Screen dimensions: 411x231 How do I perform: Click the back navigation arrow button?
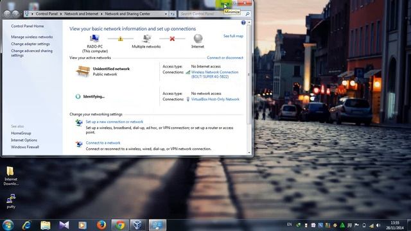click(x=7, y=13)
